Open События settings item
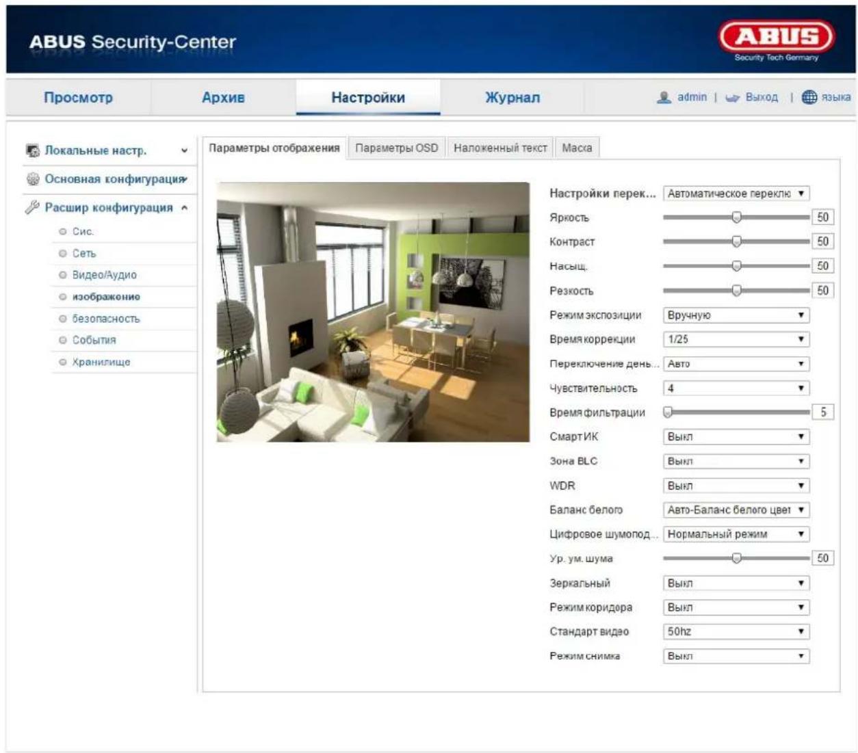 94,340
